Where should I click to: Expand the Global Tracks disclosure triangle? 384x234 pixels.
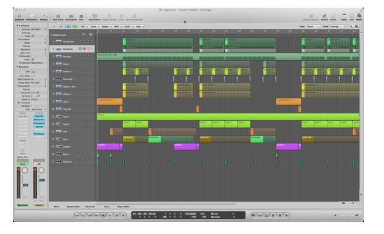[x=51, y=35]
